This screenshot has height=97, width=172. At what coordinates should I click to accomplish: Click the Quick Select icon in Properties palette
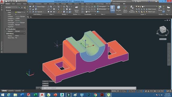[x=24, y=8]
